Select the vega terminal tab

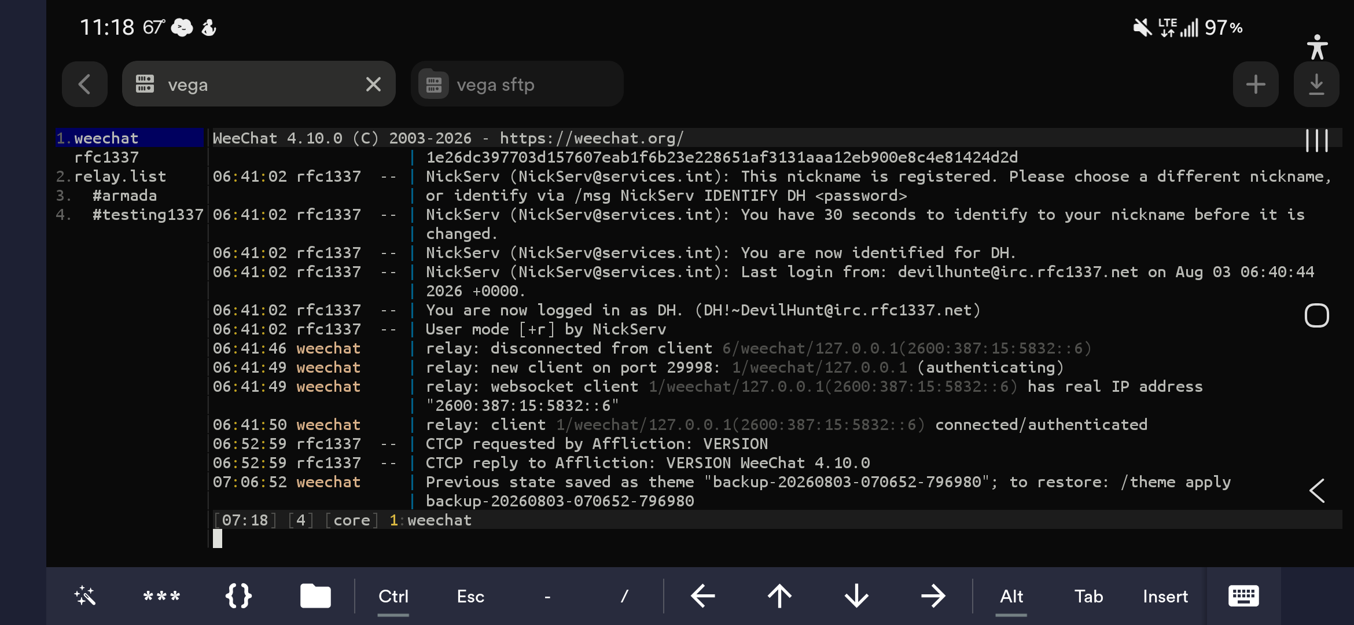(x=259, y=84)
